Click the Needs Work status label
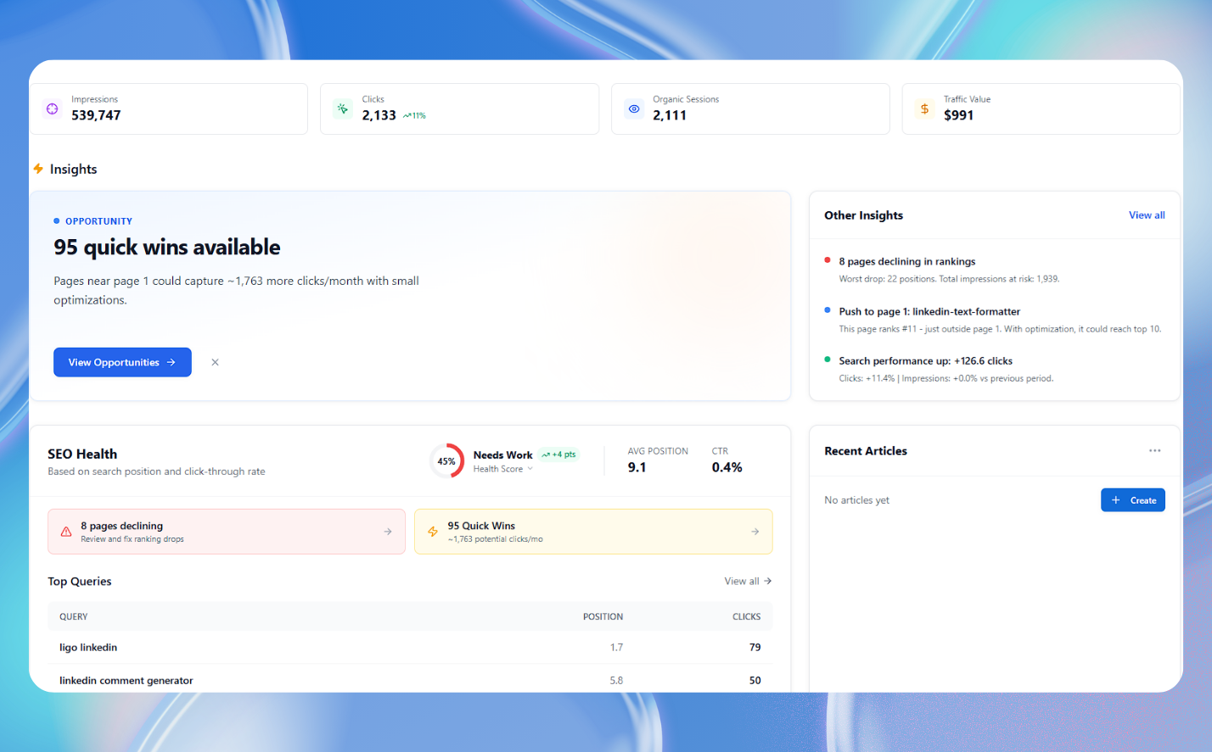Image resolution: width=1212 pixels, height=752 pixels. [503, 454]
